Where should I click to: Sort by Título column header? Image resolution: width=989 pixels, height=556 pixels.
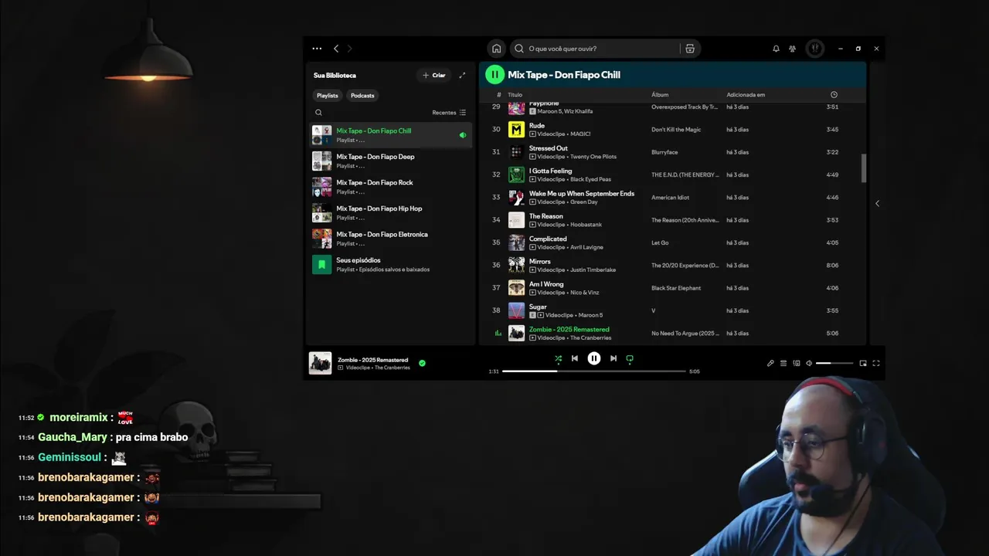click(515, 95)
